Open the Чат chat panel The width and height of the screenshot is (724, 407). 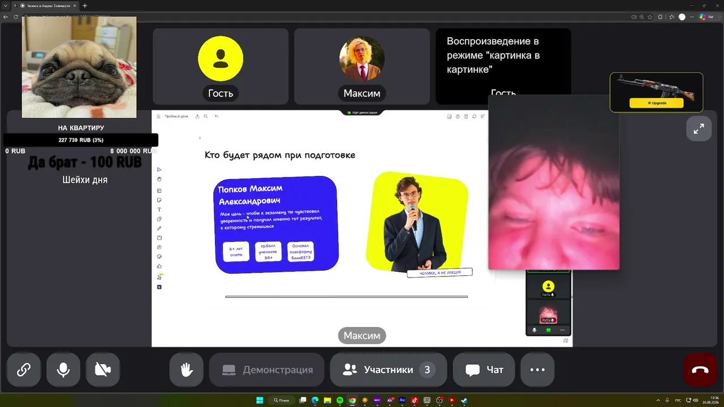[484, 370]
